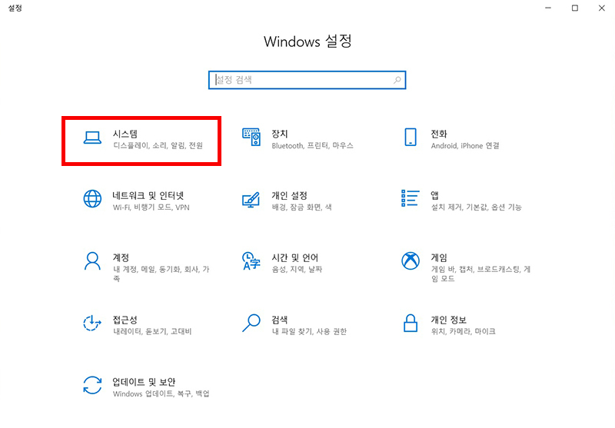
Task: Click the '위치, 카메라, 마이크' description
Action: 463,332
